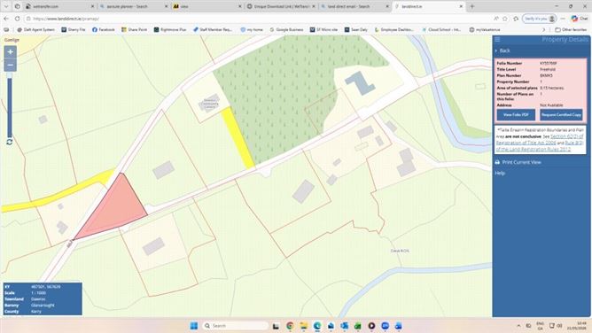Screen dimensions: 592x333
Task: Zoom in with the map plus button
Action: point(11,52)
